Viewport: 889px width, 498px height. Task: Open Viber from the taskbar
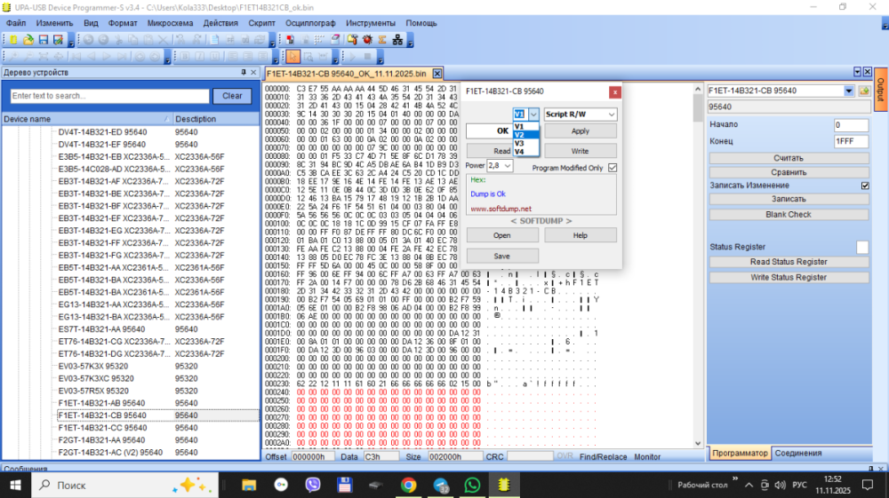(312, 485)
